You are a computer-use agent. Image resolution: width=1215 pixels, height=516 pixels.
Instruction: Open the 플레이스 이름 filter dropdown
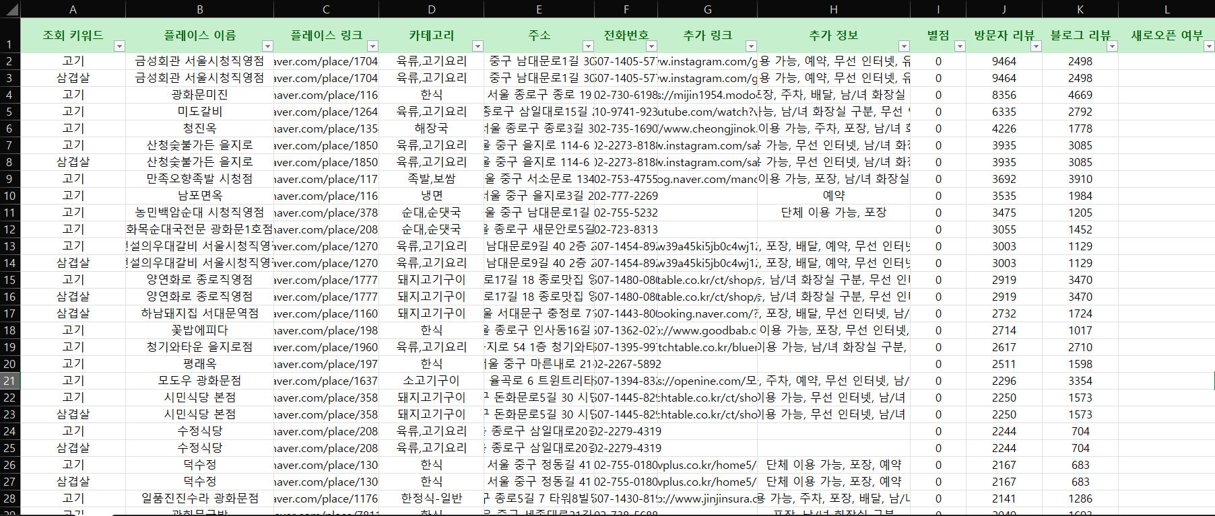click(x=267, y=46)
